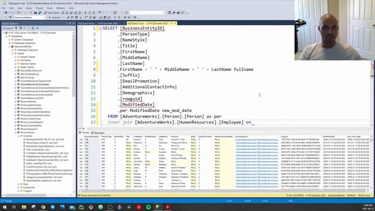The height and width of the screenshot is (211, 375).
Task: Open the Edit menu
Action: click(11, 8)
